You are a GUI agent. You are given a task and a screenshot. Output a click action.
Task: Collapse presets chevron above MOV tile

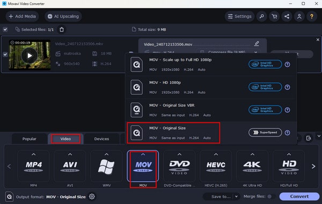(x=143, y=154)
